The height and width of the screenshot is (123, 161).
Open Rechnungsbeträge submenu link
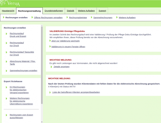click(78, 17)
